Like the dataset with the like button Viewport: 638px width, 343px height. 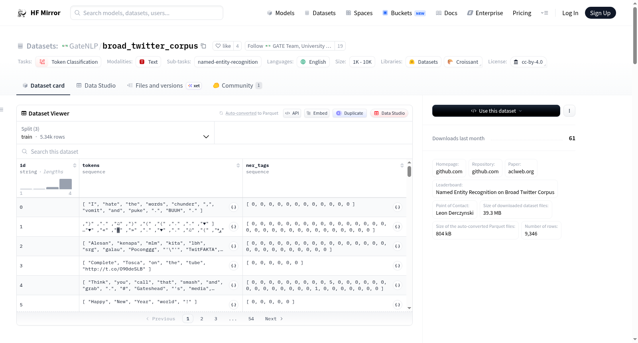[223, 46]
